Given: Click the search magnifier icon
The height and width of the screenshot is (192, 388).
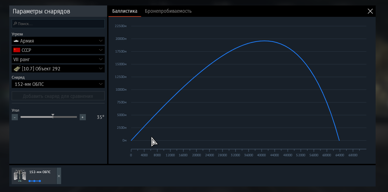Looking at the screenshot, I should click(15, 24).
